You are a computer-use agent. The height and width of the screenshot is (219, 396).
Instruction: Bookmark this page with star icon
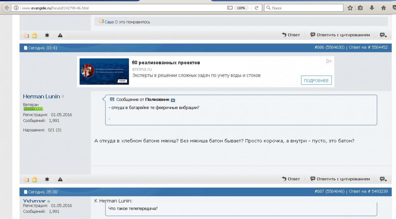350,8
